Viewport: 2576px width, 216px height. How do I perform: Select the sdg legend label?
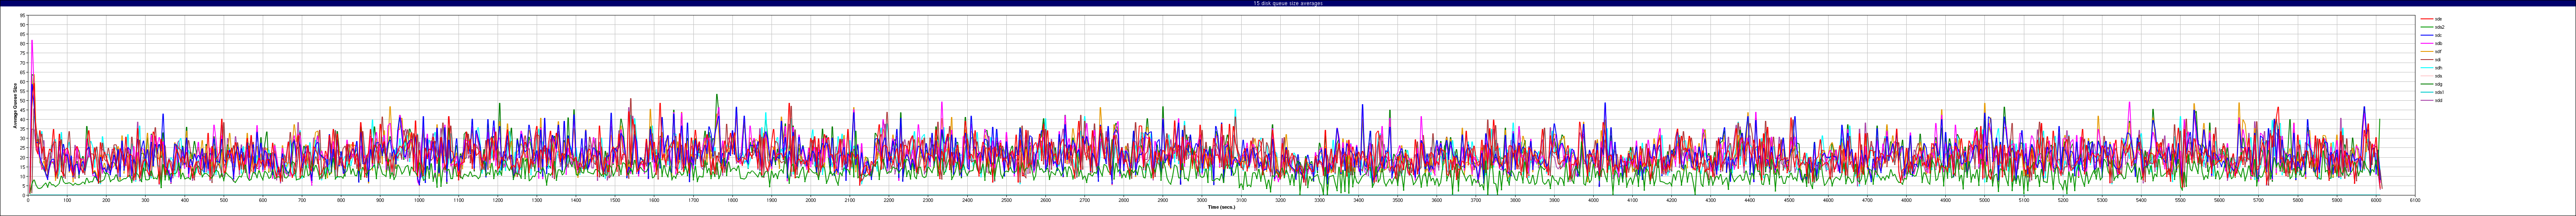point(2439,84)
